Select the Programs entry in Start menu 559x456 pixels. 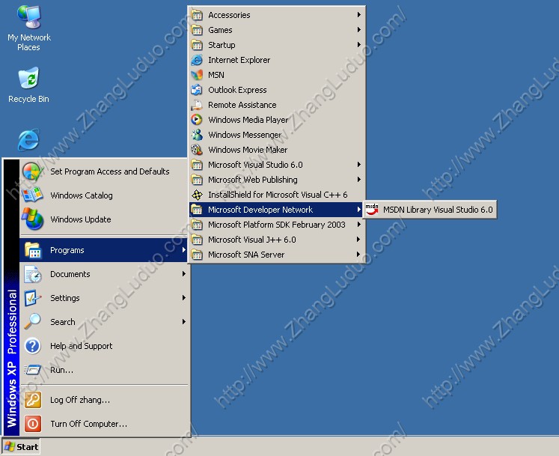click(104, 250)
